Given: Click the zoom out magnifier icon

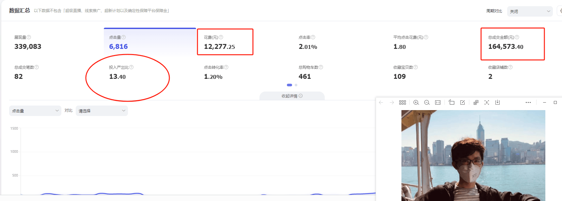Looking at the screenshot, I should [x=427, y=103].
